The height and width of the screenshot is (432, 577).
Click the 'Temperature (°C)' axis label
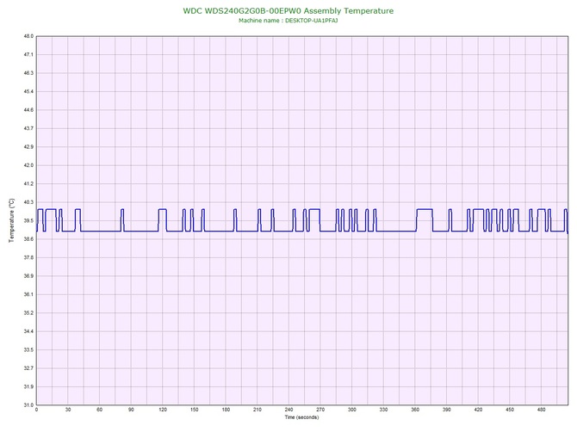click(x=11, y=220)
